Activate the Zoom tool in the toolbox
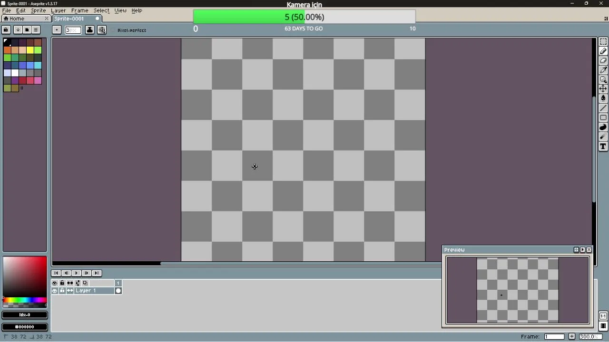609x342 pixels. 603,80
